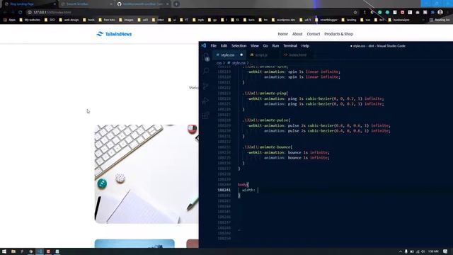Reload the page in Chrome
The width and height of the screenshot is (453, 255).
[21, 13]
